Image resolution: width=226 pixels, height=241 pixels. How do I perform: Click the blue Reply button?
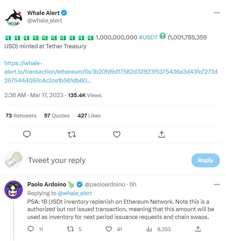click(x=205, y=160)
